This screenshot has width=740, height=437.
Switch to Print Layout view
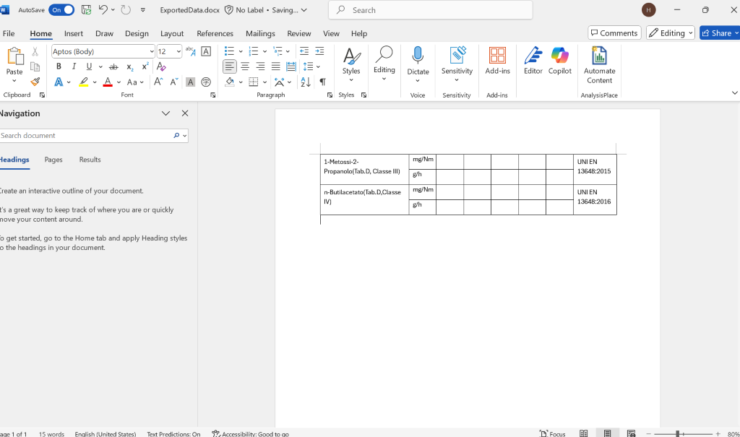click(607, 433)
